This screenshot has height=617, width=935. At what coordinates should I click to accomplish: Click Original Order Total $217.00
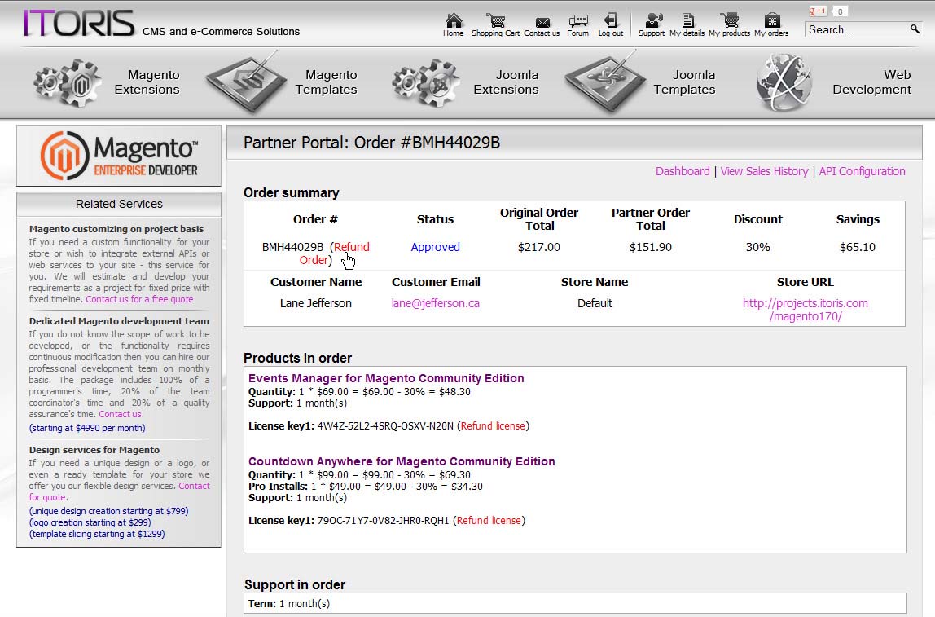539,247
